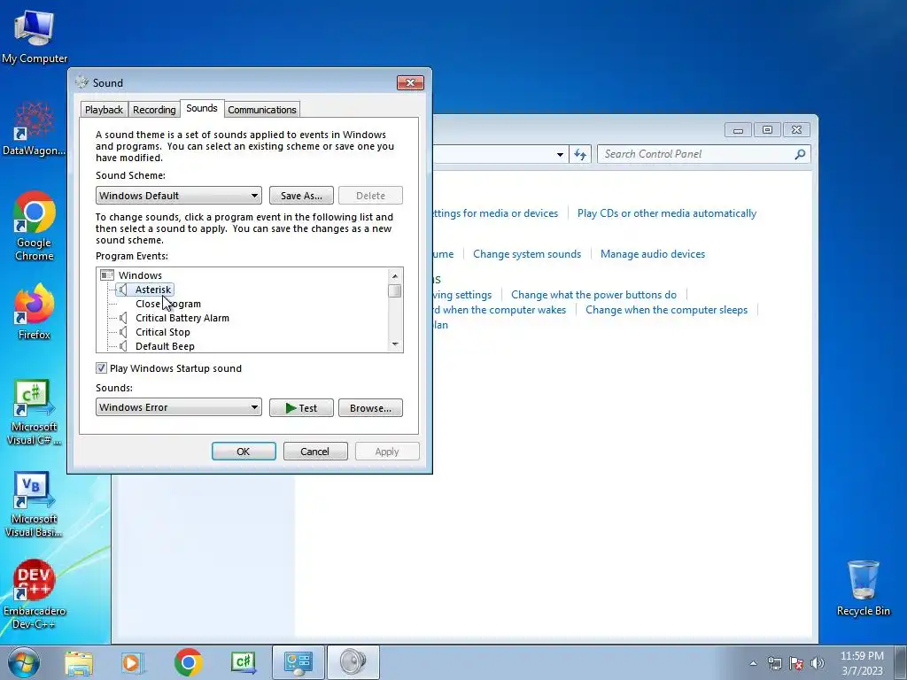Open Change when the computer sleeps link
The image size is (907, 680).
click(x=666, y=310)
